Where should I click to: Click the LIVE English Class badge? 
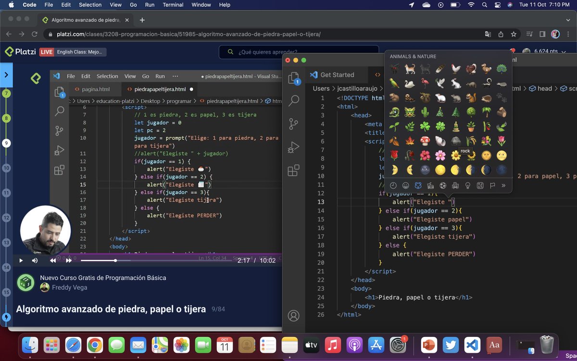(x=73, y=52)
